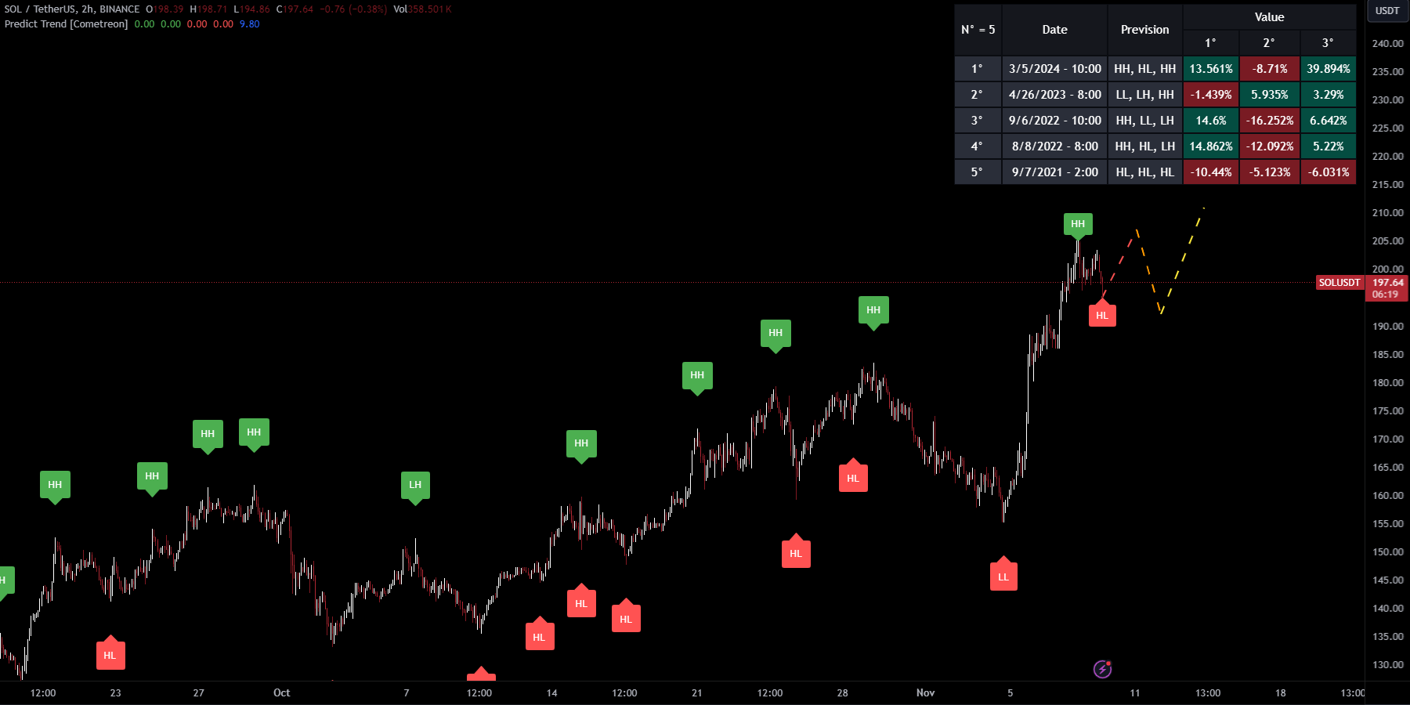Image resolution: width=1410 pixels, height=705 pixels.
Task: Click the Value header of the prediction table
Action: point(1269,16)
